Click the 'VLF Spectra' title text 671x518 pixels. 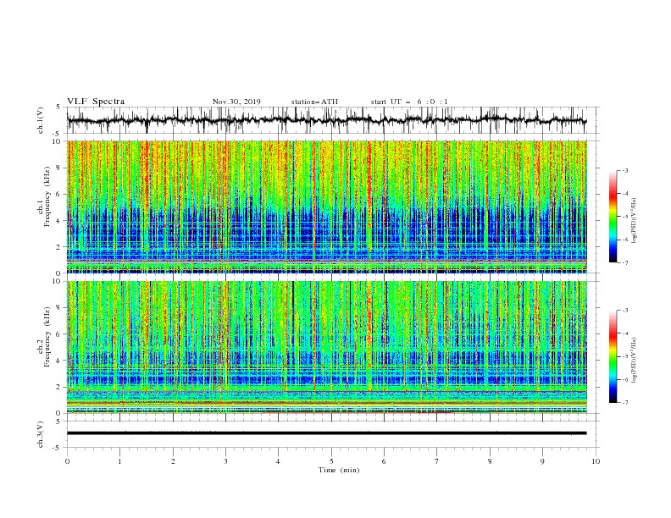(x=96, y=102)
